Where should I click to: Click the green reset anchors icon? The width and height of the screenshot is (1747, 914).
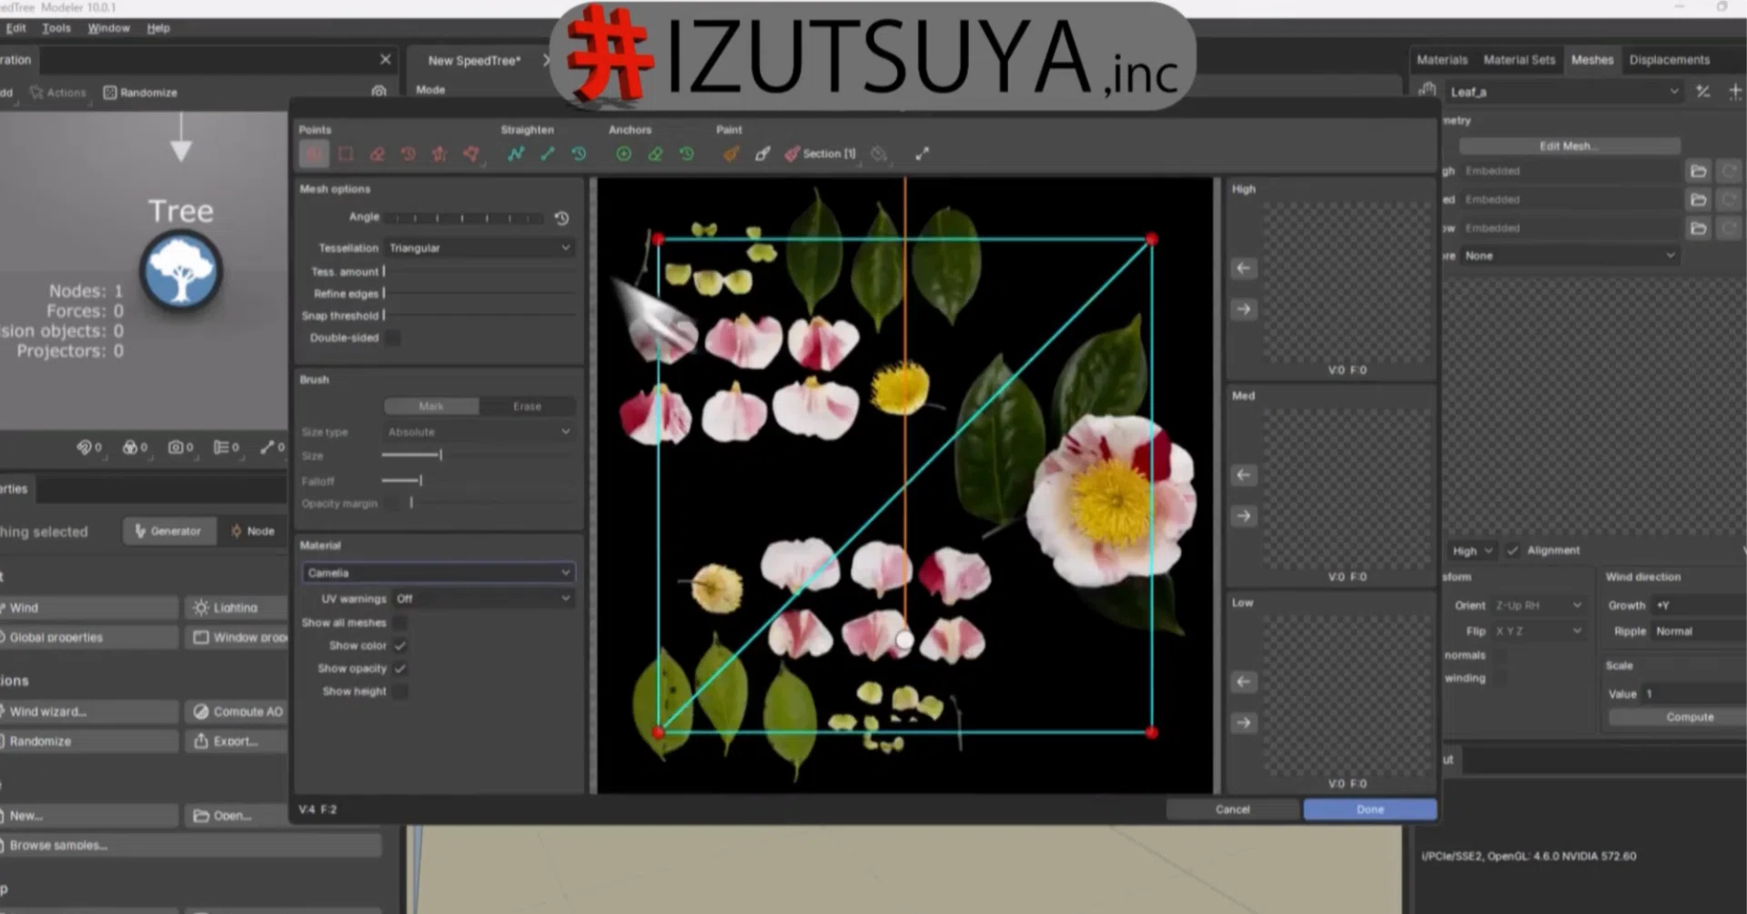tap(686, 155)
